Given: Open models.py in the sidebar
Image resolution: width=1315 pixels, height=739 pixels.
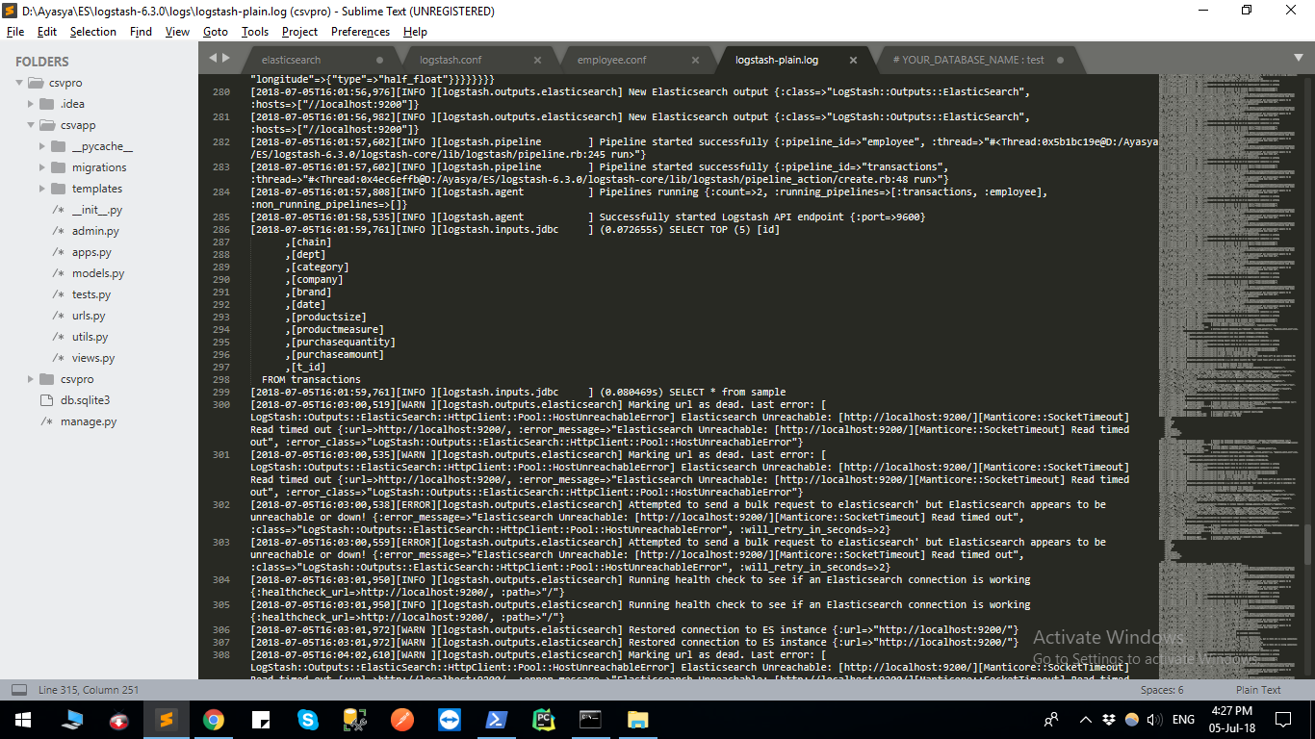Looking at the screenshot, I should 98,273.
